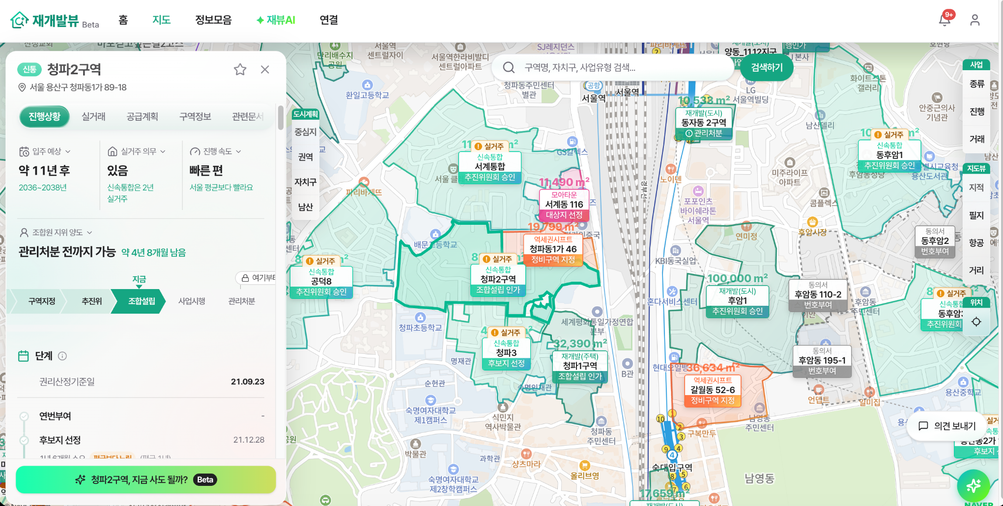Open the 연결 nav link
1003x506 pixels.
329,20
